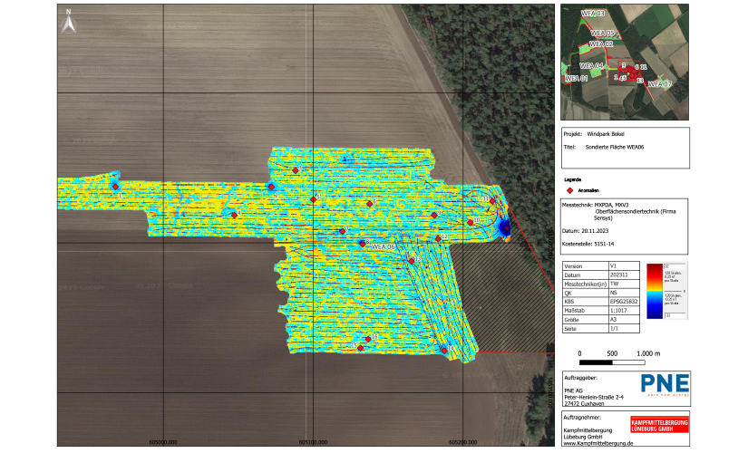This screenshot has width=748, height=453.
Task: Click the WEA 05 label in overview map
Action: 602,34
